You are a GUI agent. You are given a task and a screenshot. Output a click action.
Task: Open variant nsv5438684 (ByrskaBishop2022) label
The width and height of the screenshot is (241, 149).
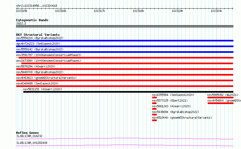(x=175, y=112)
